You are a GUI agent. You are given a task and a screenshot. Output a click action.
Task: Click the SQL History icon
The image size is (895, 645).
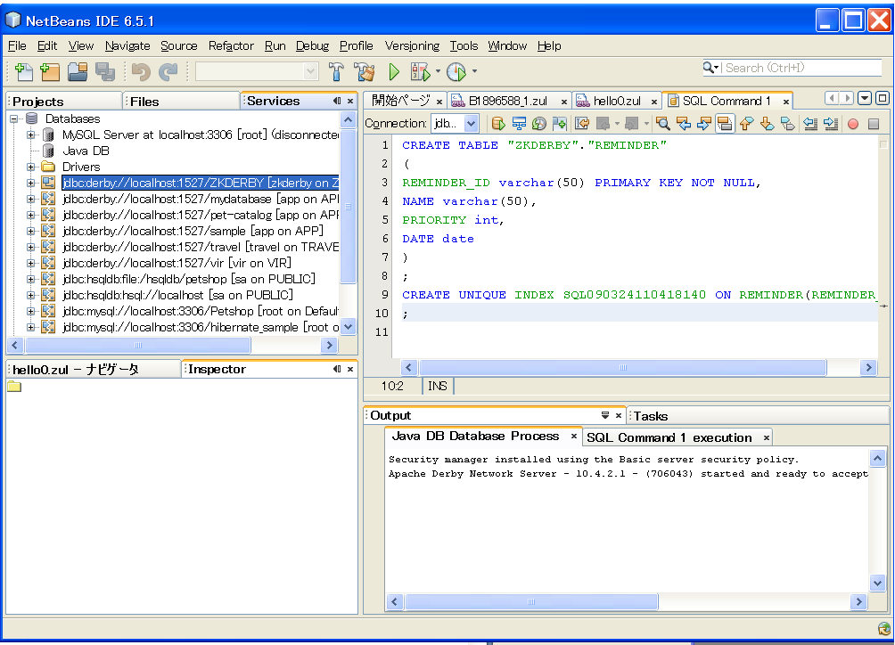538,123
